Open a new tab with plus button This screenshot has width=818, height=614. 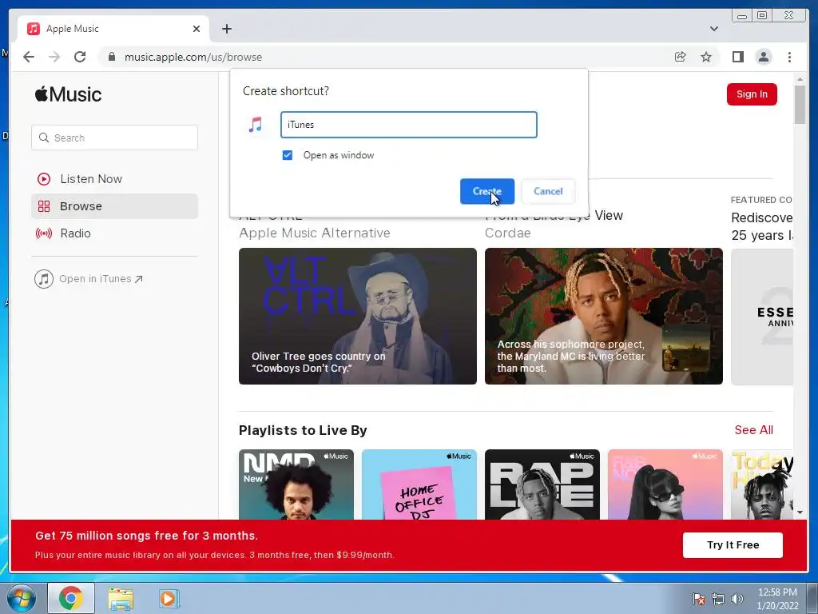226,29
